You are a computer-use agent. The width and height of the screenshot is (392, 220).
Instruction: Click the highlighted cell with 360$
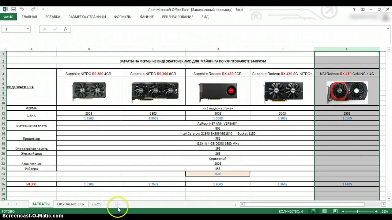pyautogui.click(x=218, y=174)
